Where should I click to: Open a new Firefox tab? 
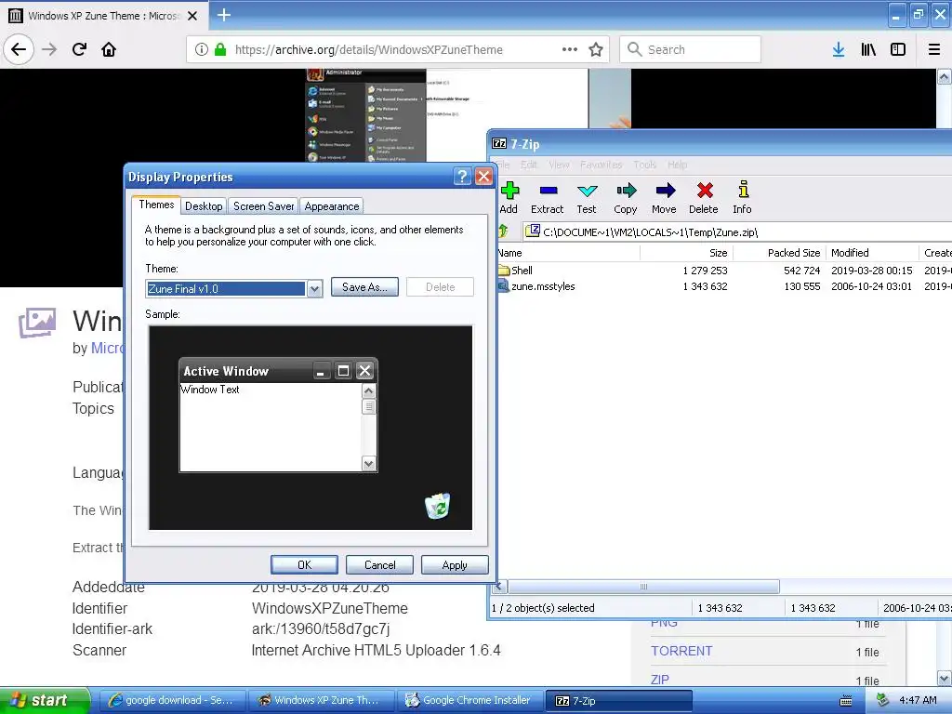pos(223,15)
